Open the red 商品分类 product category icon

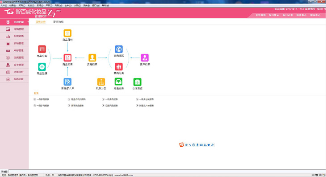point(42,49)
